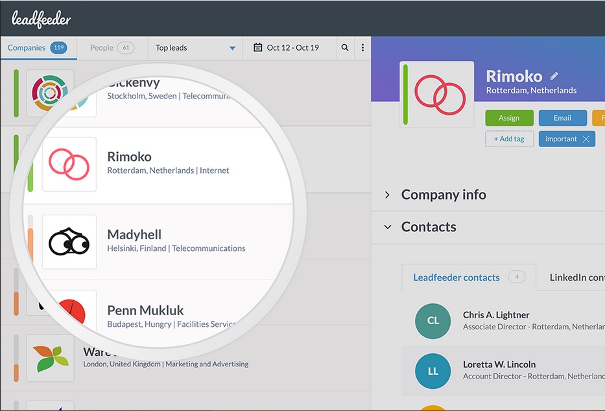Open the search icon in the toolbar
Screen dimensions: 605x411
pos(344,47)
